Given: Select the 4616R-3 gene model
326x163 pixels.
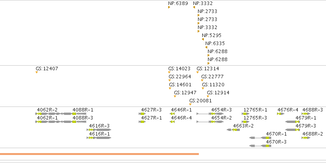Looking at the screenshot, I should pyautogui.click(x=99, y=130).
